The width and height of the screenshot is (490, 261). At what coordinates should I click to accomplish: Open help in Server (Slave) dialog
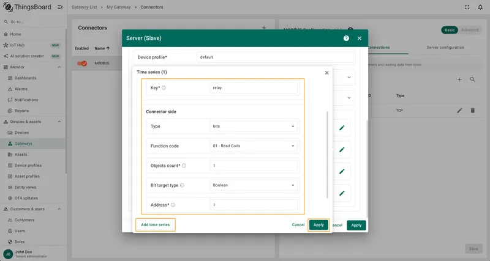click(346, 38)
